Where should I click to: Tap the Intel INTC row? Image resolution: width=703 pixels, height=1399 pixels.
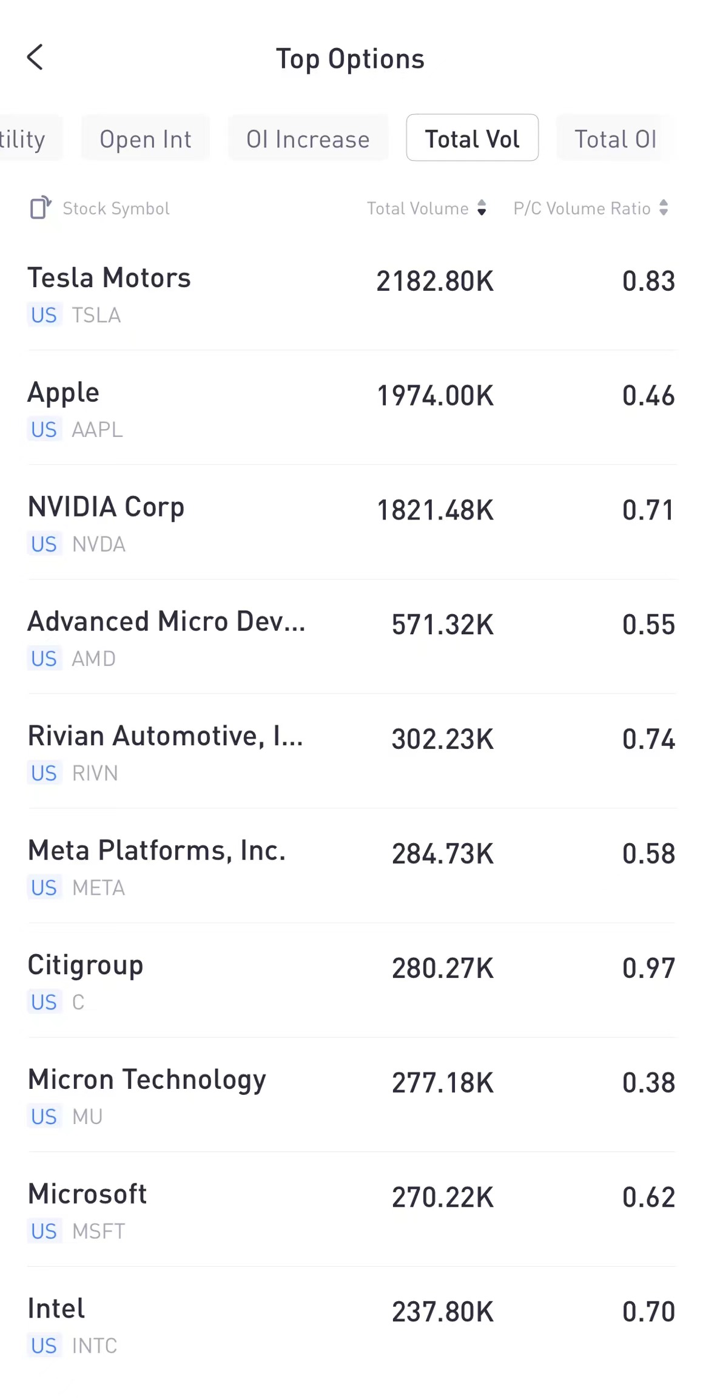click(x=351, y=1325)
